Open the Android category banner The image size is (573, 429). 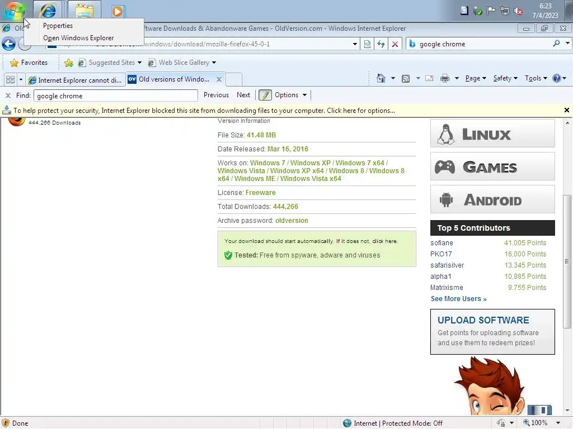pos(492,199)
